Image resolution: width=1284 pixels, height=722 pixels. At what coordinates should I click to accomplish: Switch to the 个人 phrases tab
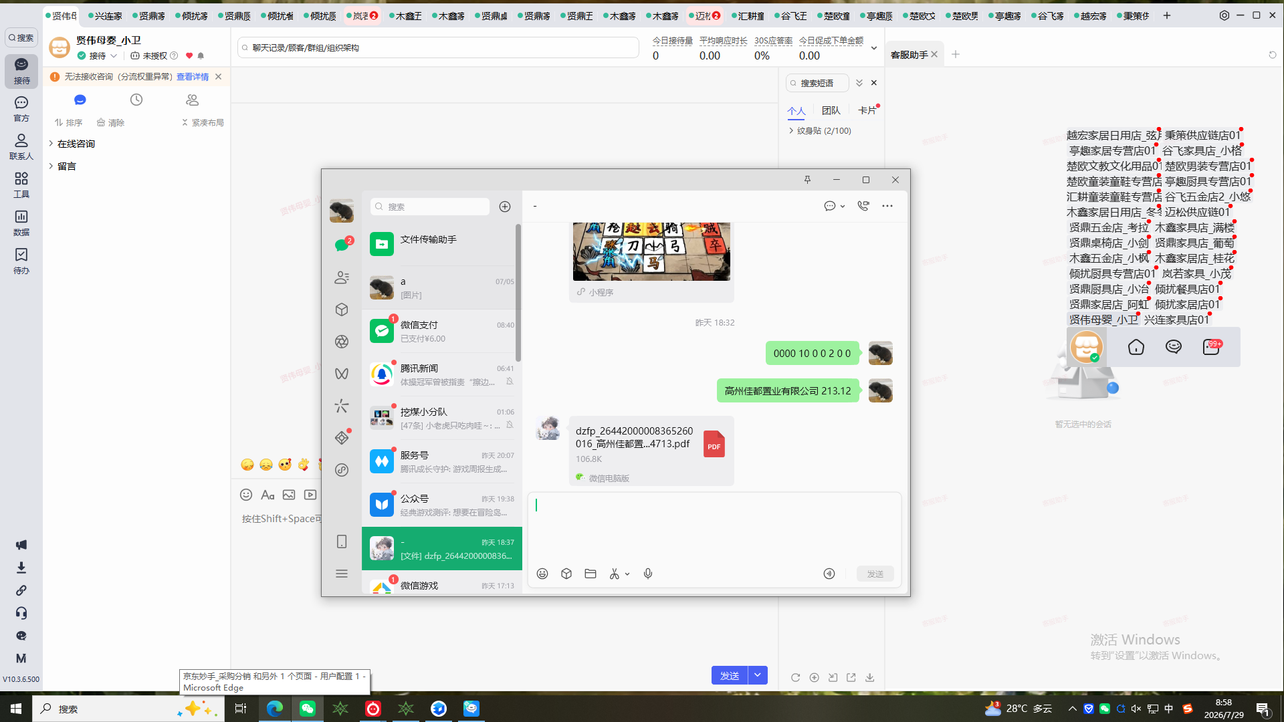pos(796,111)
